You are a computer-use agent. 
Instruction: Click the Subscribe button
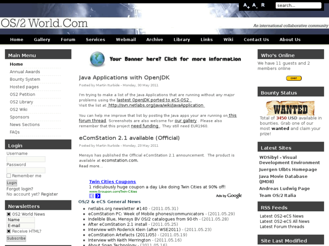pos(16,238)
